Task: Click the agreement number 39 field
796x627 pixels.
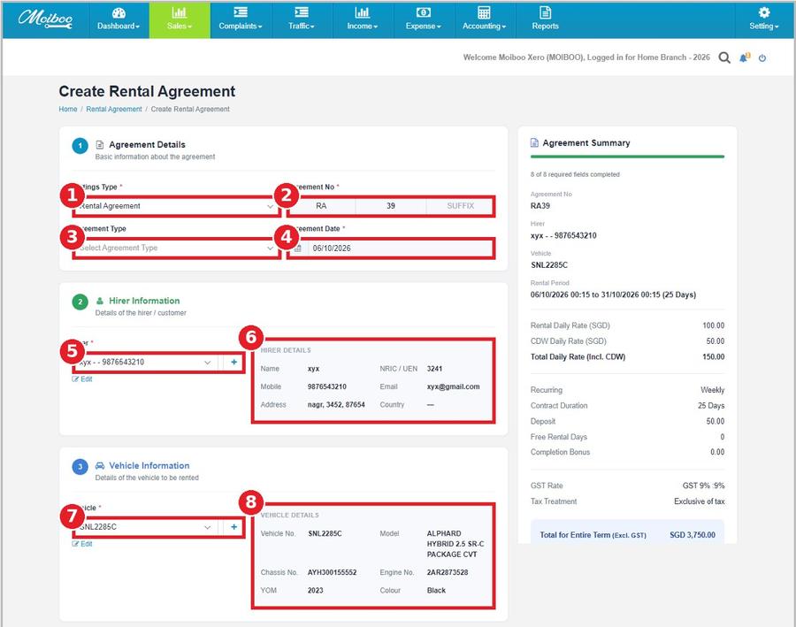Action: [390, 206]
